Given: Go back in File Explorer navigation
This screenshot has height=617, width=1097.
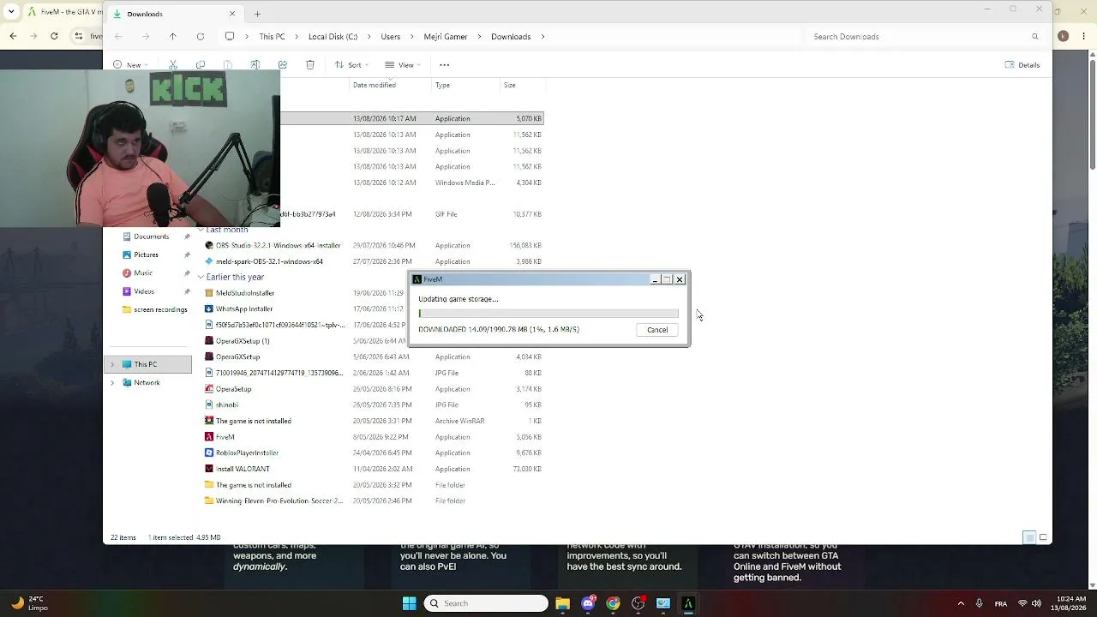Looking at the screenshot, I should click(x=118, y=37).
